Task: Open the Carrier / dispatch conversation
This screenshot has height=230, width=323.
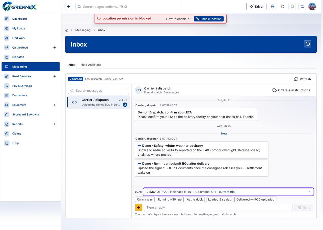Action: coord(99,102)
